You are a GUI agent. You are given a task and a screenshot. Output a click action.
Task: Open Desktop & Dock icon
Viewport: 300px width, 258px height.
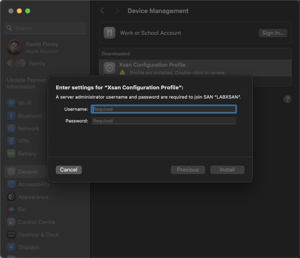tap(11, 235)
